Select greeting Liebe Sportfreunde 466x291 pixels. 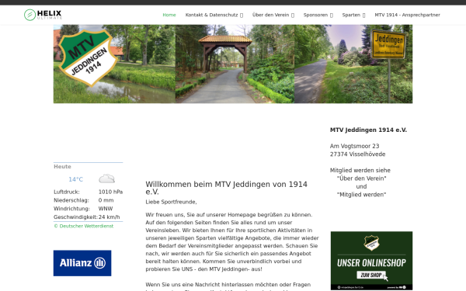pos(171,202)
